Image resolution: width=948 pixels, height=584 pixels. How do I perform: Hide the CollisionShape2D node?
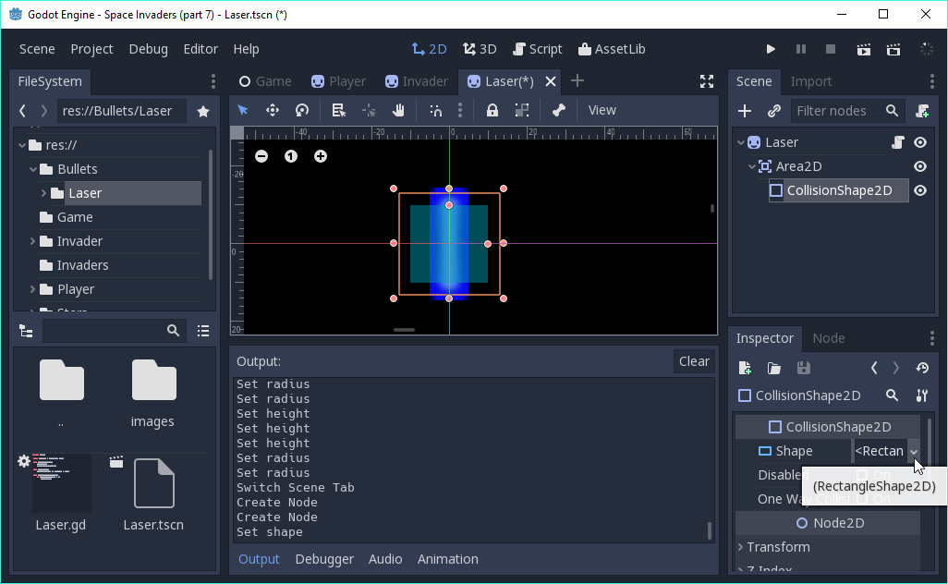920,190
